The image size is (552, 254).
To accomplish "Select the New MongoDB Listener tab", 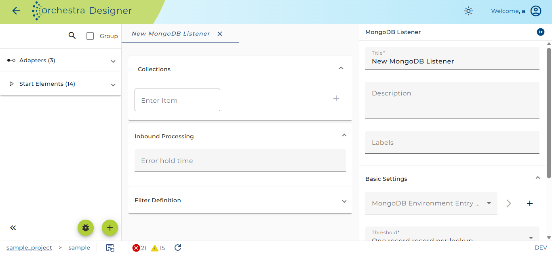I will tap(171, 34).
